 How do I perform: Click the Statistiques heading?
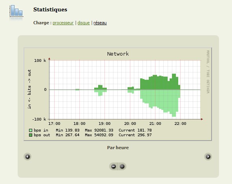[50, 9]
